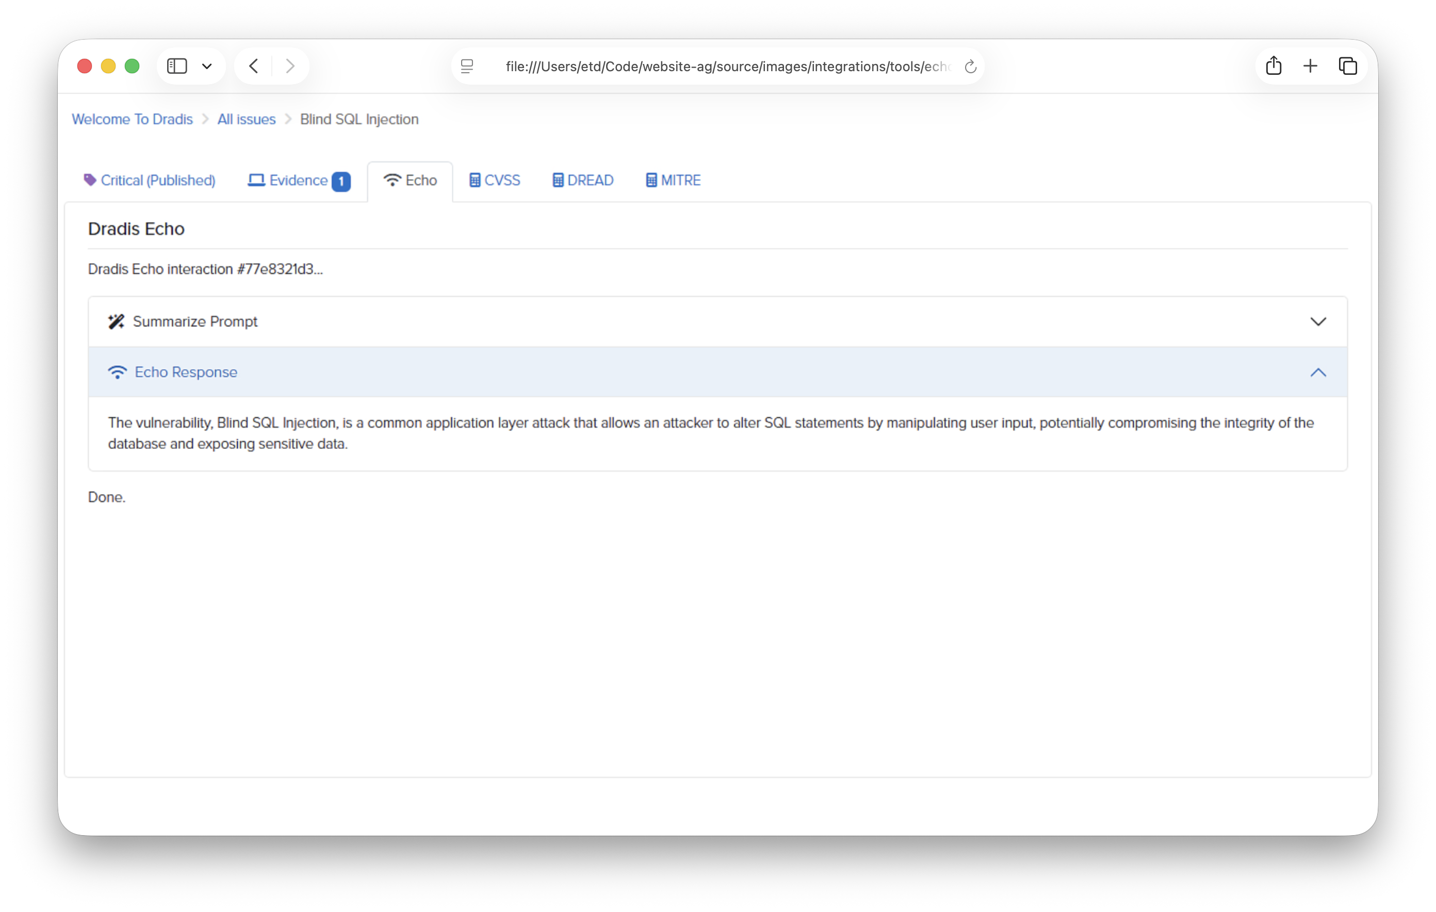Click the page reload icon in address bar

[970, 67]
